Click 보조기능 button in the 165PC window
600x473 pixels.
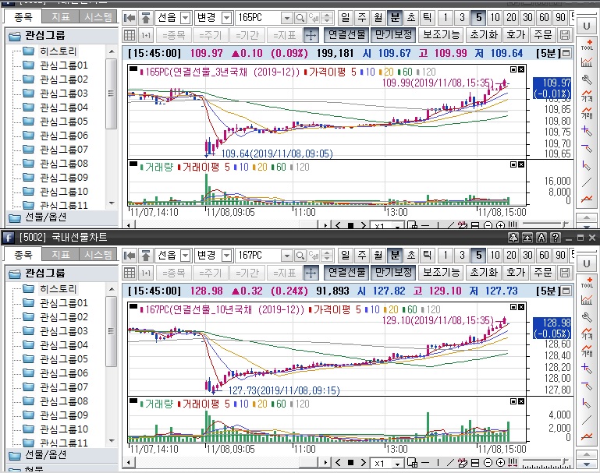[x=441, y=35]
